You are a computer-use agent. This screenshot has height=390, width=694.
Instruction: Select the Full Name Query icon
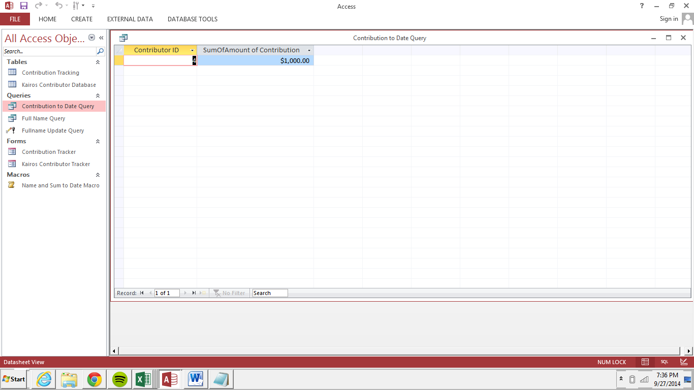pyautogui.click(x=12, y=118)
